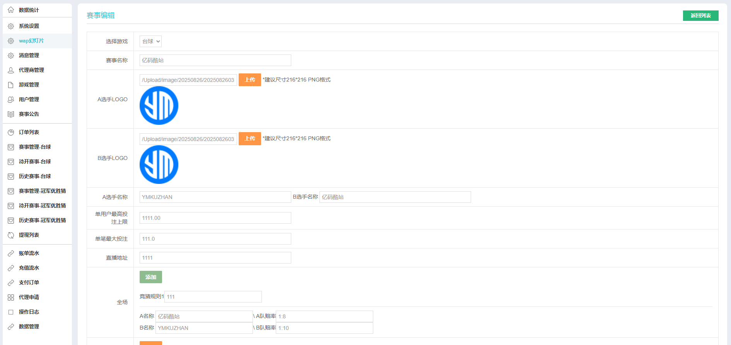
Task: Click the B选手LOGO preview image
Action: coord(159,165)
